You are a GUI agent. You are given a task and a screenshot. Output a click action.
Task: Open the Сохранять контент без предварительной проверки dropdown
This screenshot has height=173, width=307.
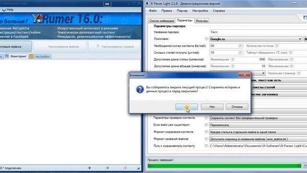tap(258, 118)
